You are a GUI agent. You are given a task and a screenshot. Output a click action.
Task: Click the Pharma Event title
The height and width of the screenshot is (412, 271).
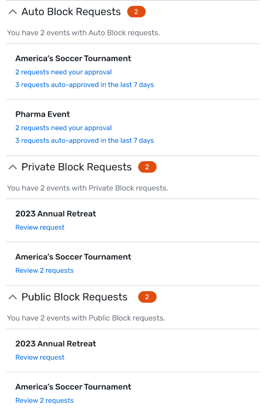pos(42,115)
